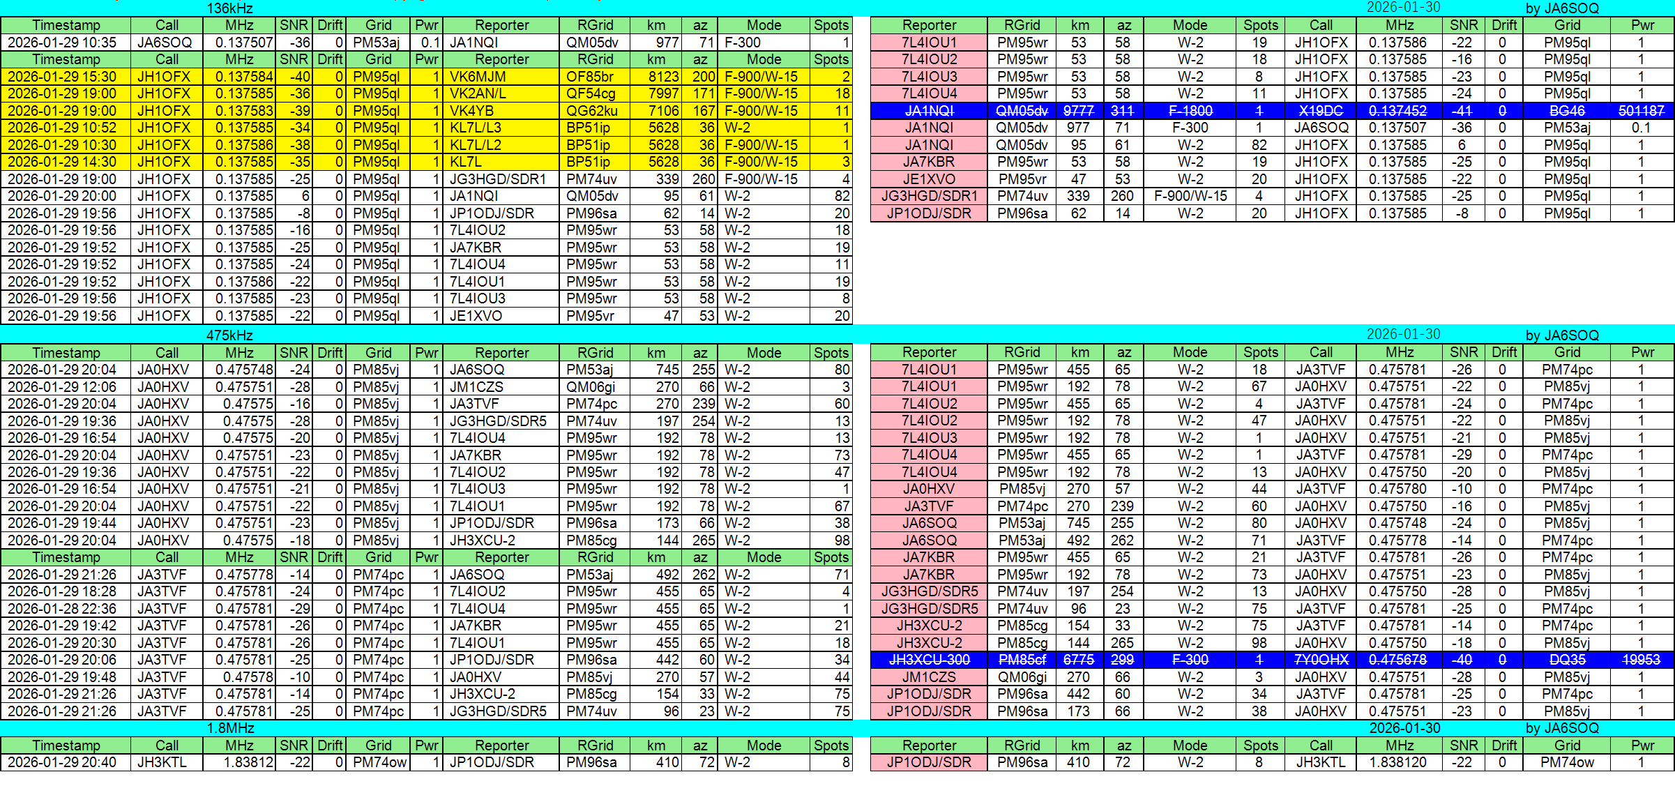Click the JM1CZS pink reporter cell
The image size is (1675, 802).
coord(928,677)
